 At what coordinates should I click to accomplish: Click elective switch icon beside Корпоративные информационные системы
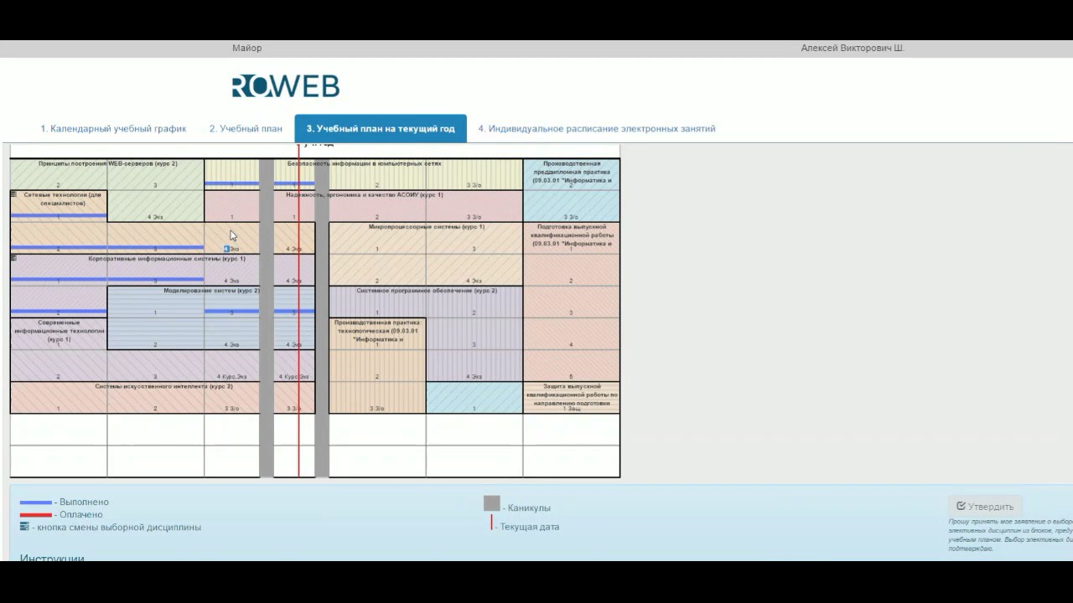[13, 258]
